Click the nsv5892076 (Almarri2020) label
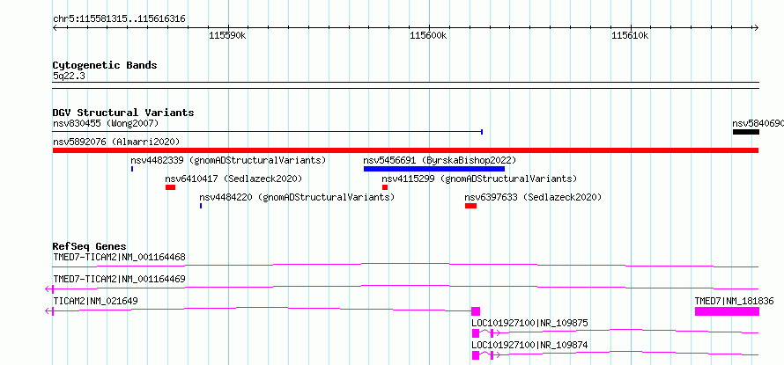This screenshot has width=784, height=365. [116, 142]
